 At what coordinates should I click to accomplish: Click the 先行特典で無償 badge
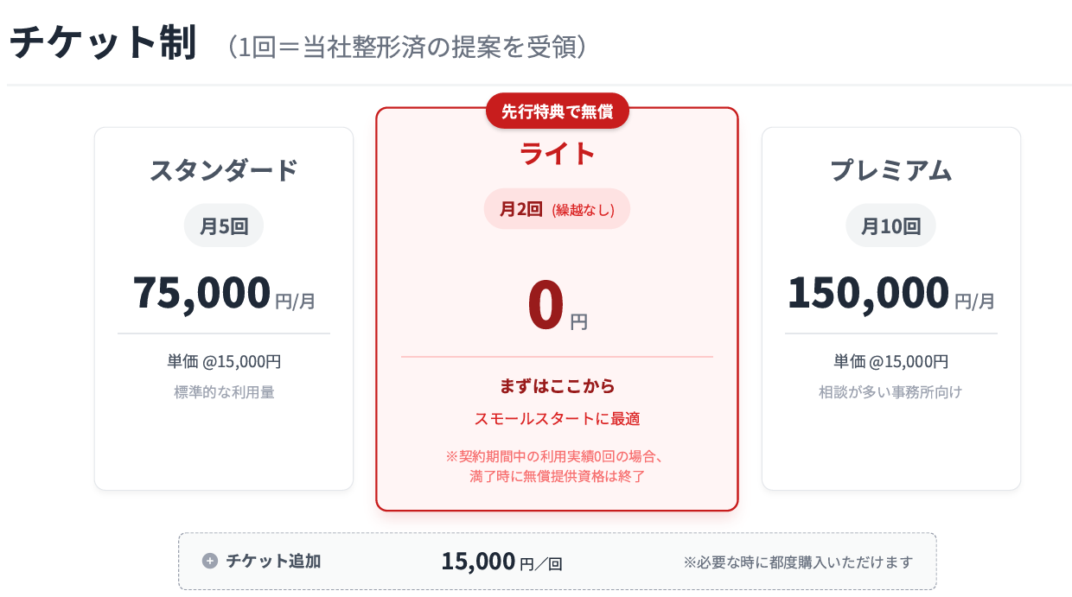558,111
